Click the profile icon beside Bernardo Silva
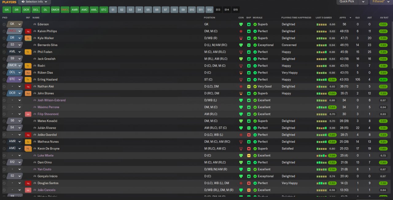Viewport: 393px width, 200px height. [35, 45]
